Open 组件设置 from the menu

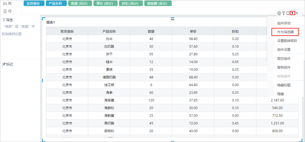284,49
